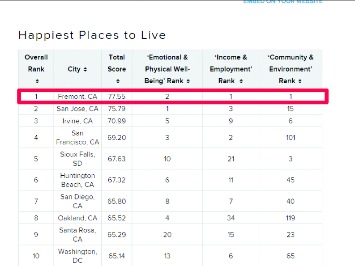Click the Irvine, CA city cell

pos(77,121)
